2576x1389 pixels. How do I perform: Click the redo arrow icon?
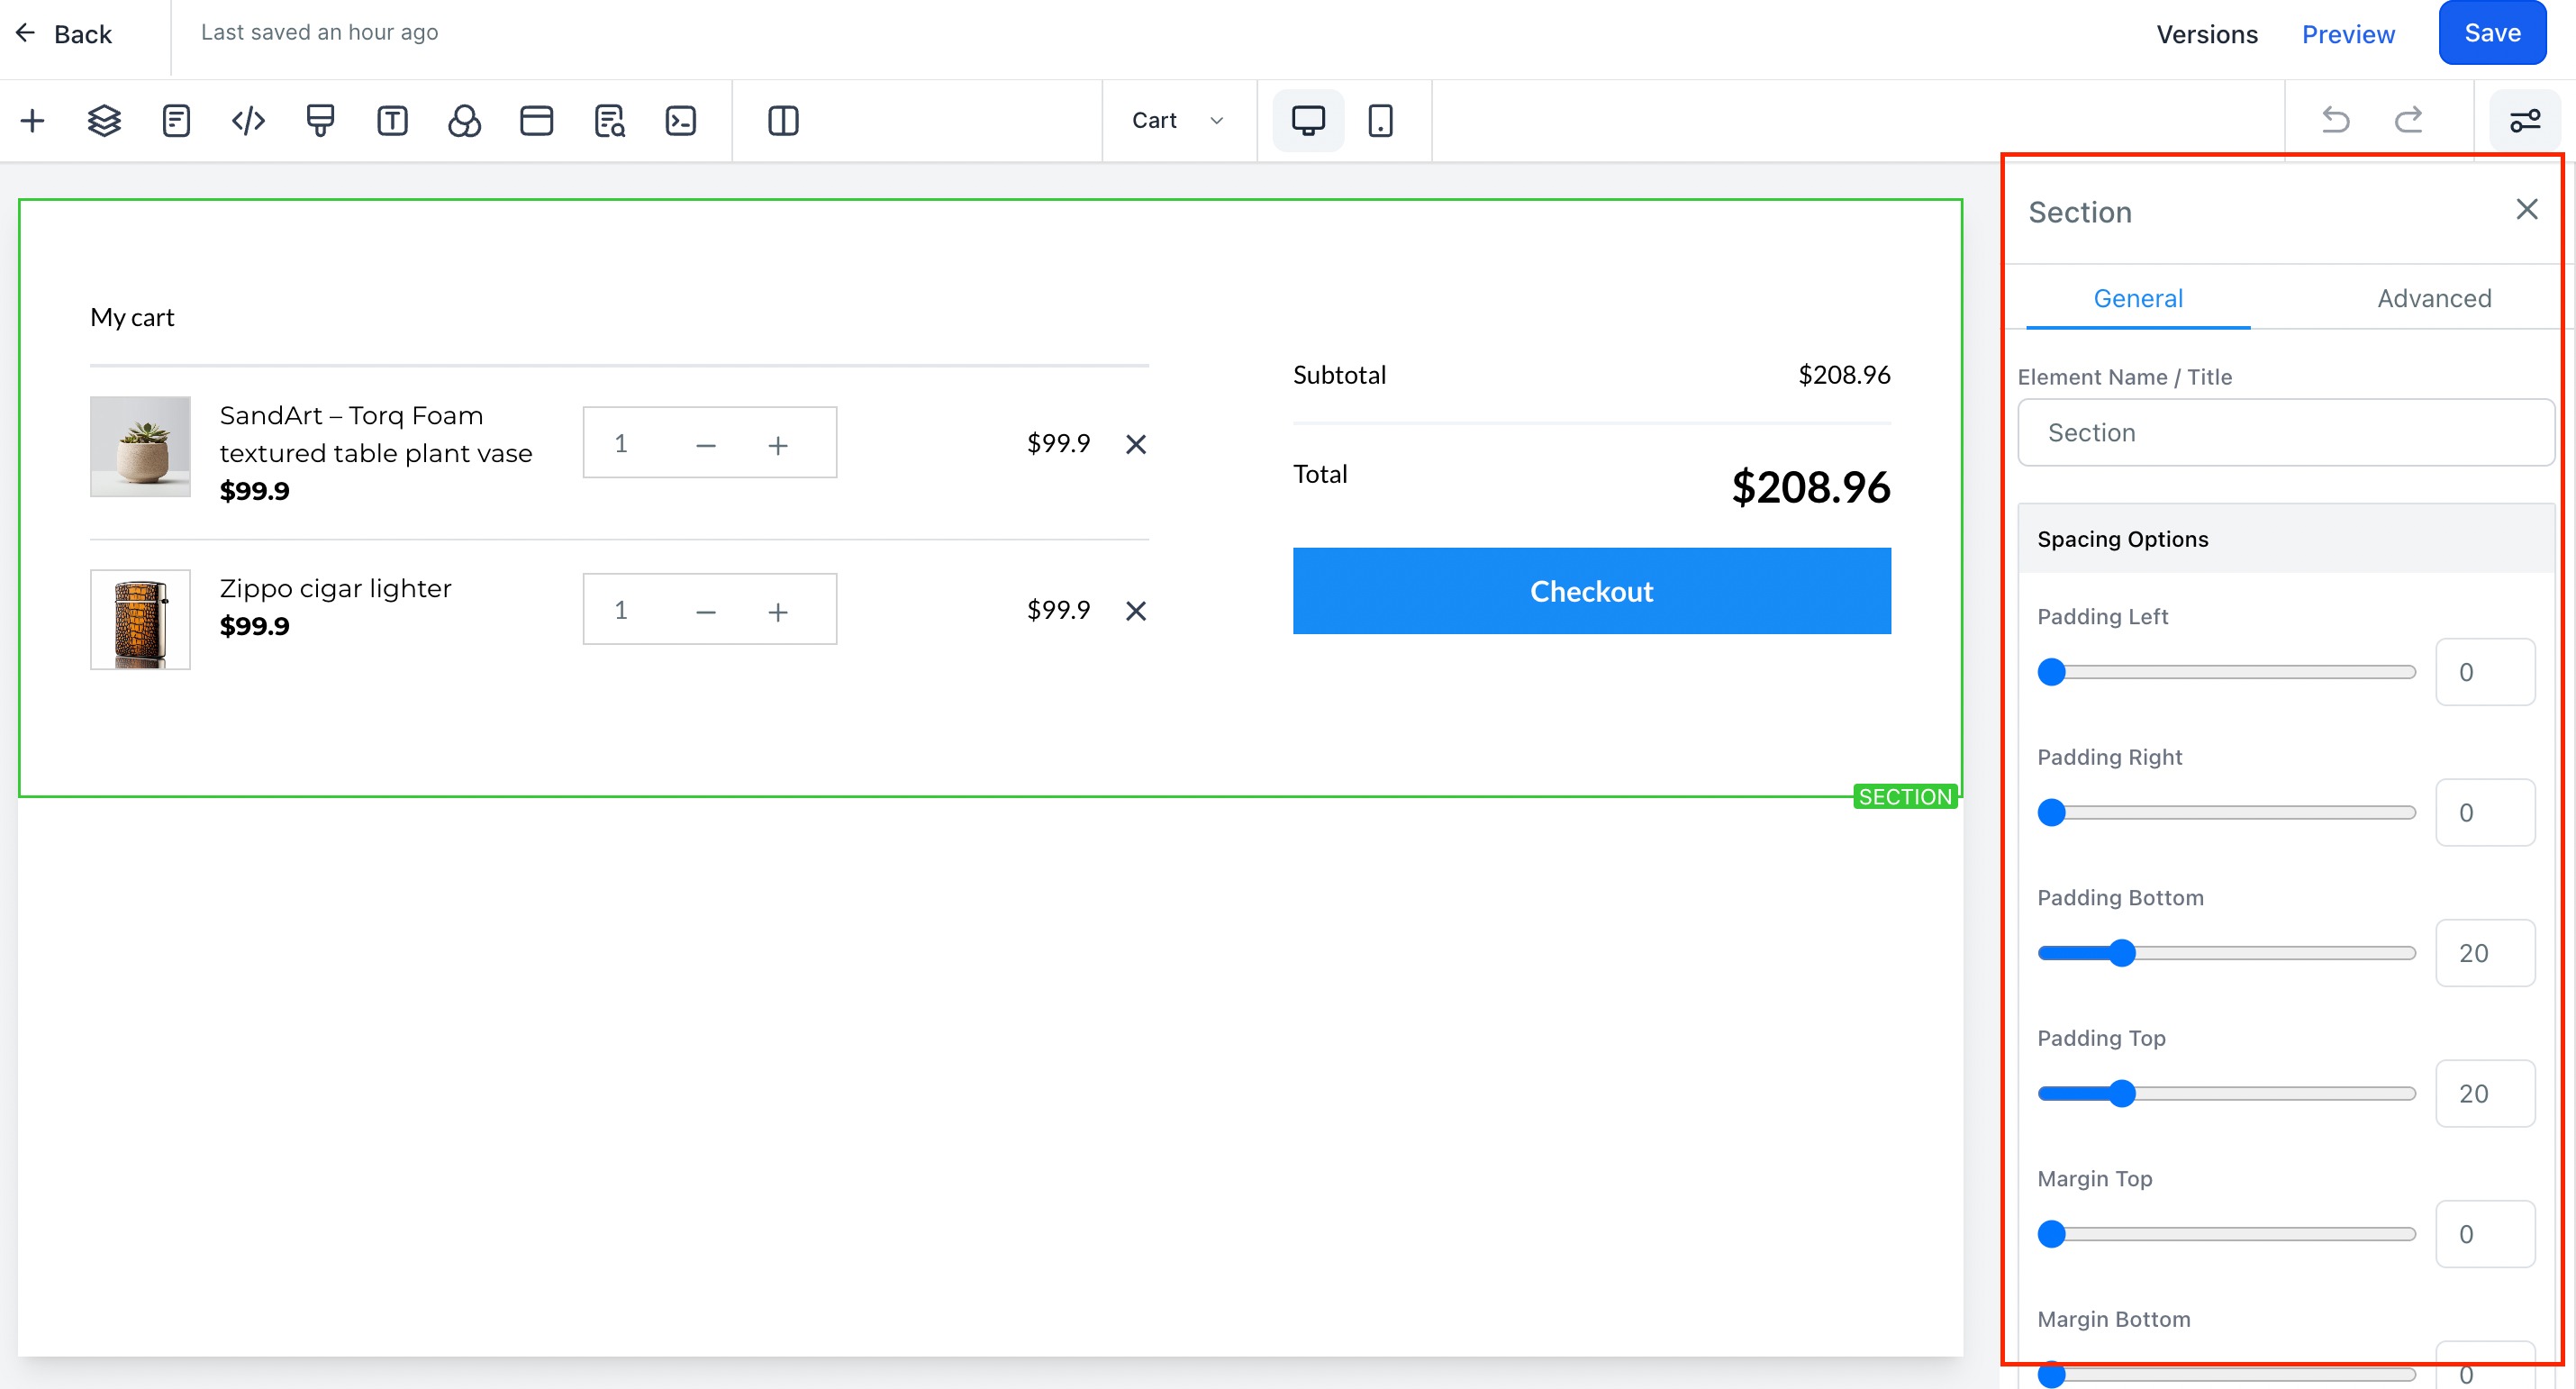(2408, 120)
